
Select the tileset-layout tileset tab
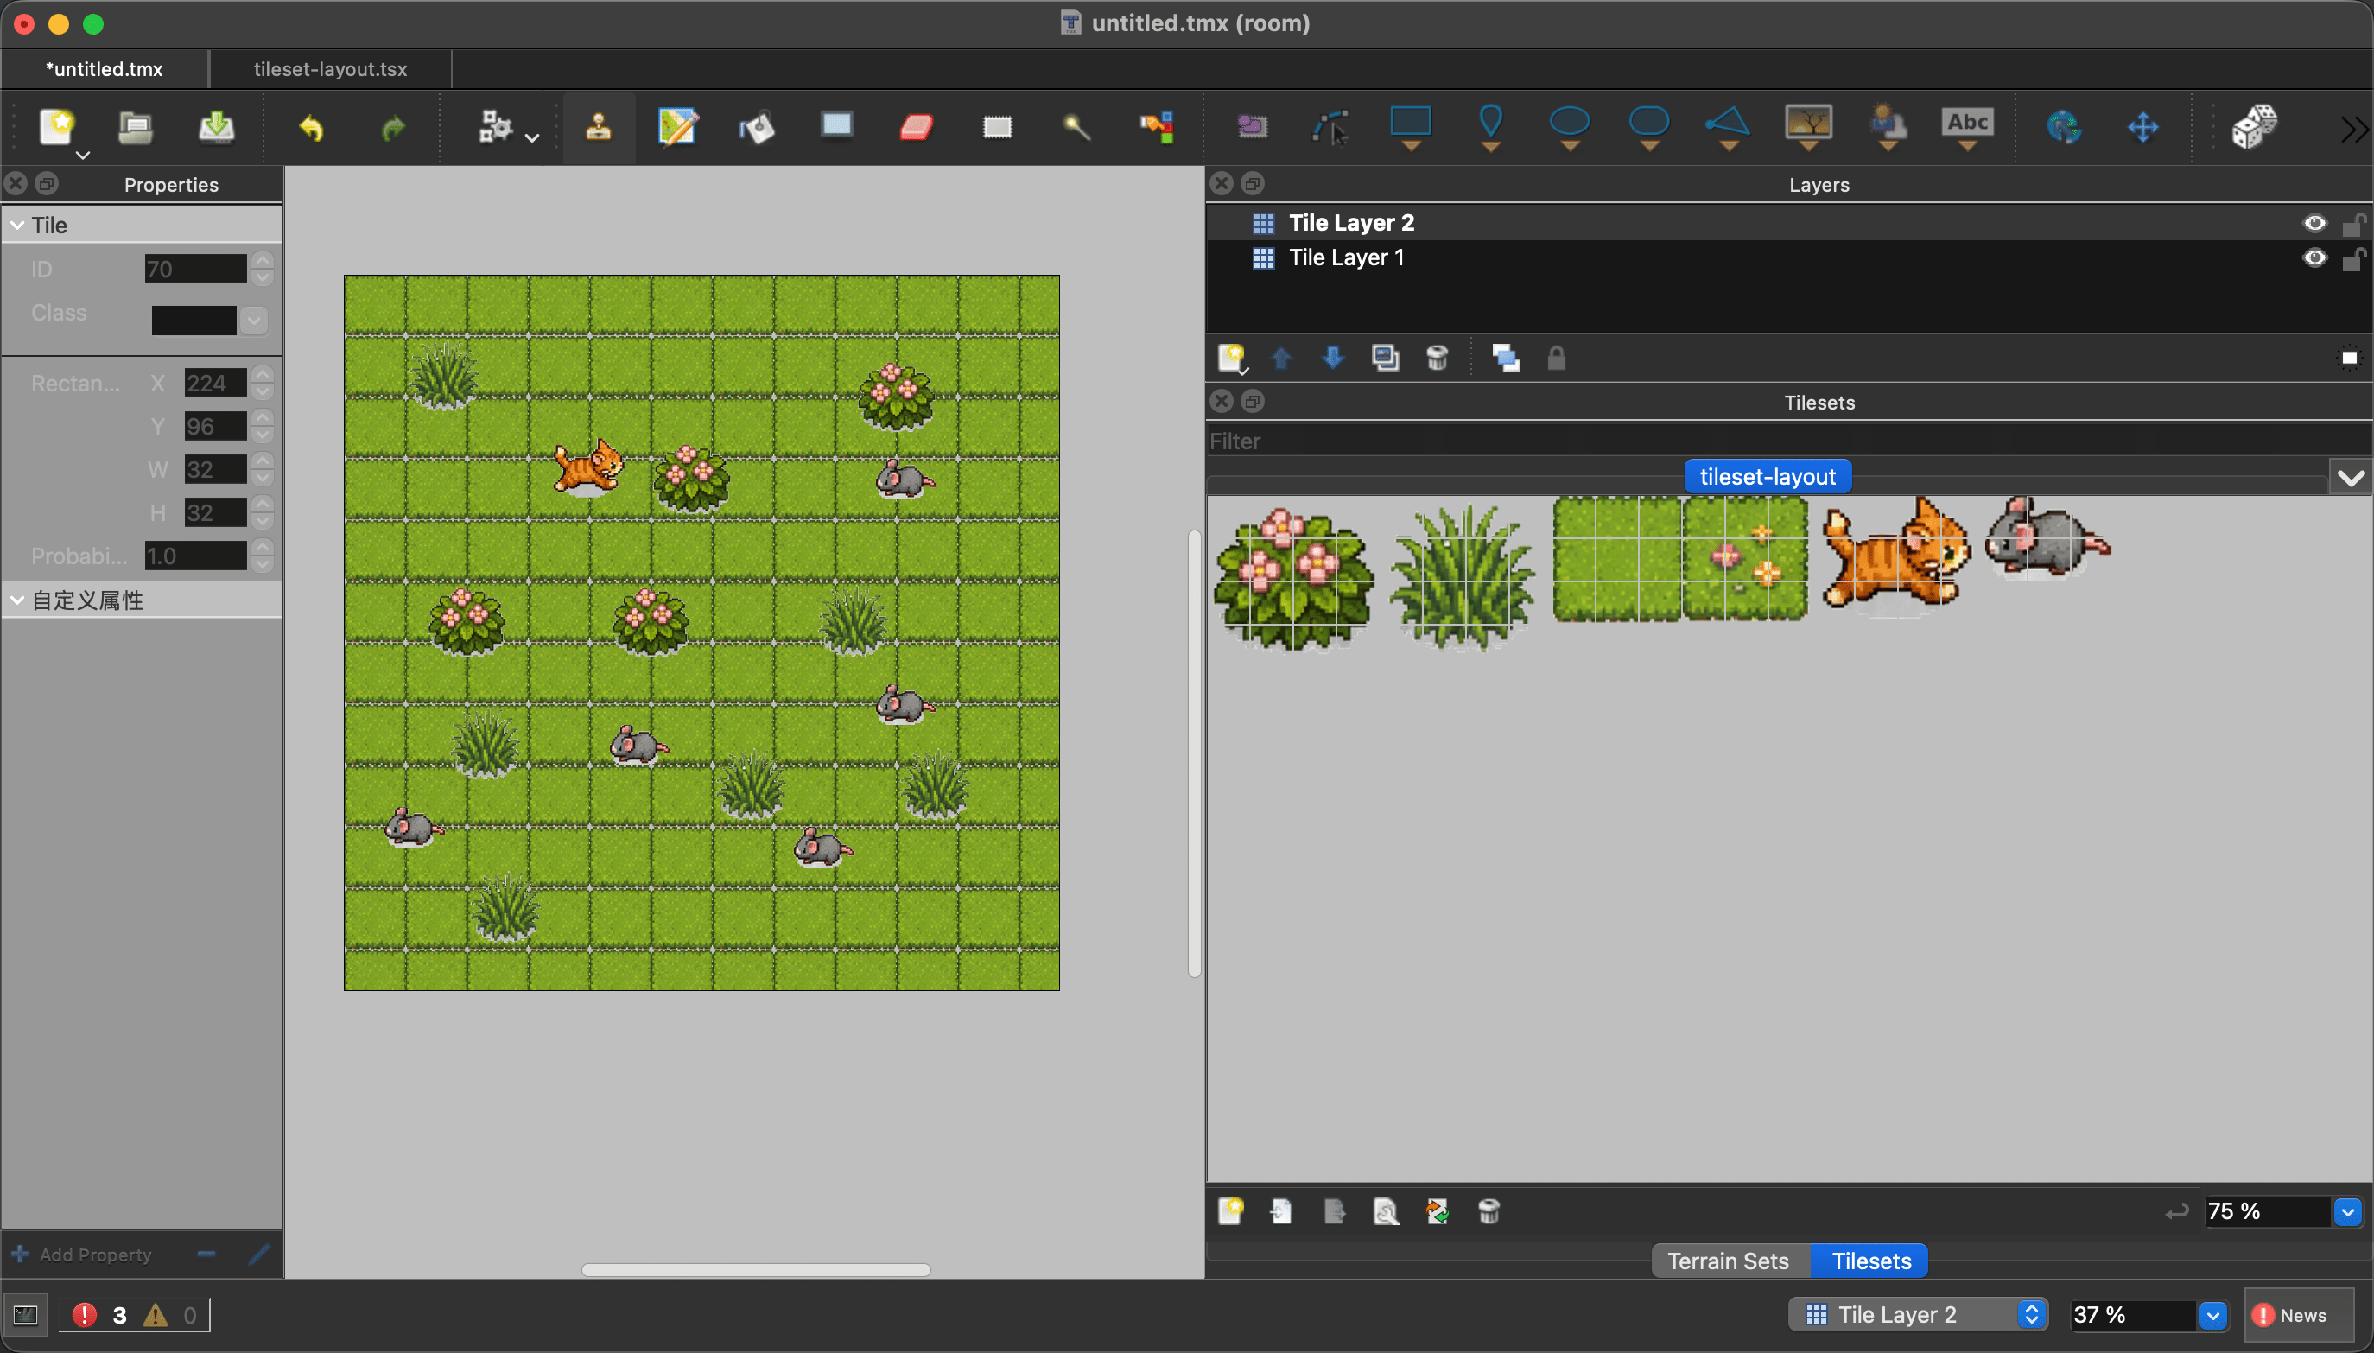pyautogui.click(x=1767, y=477)
